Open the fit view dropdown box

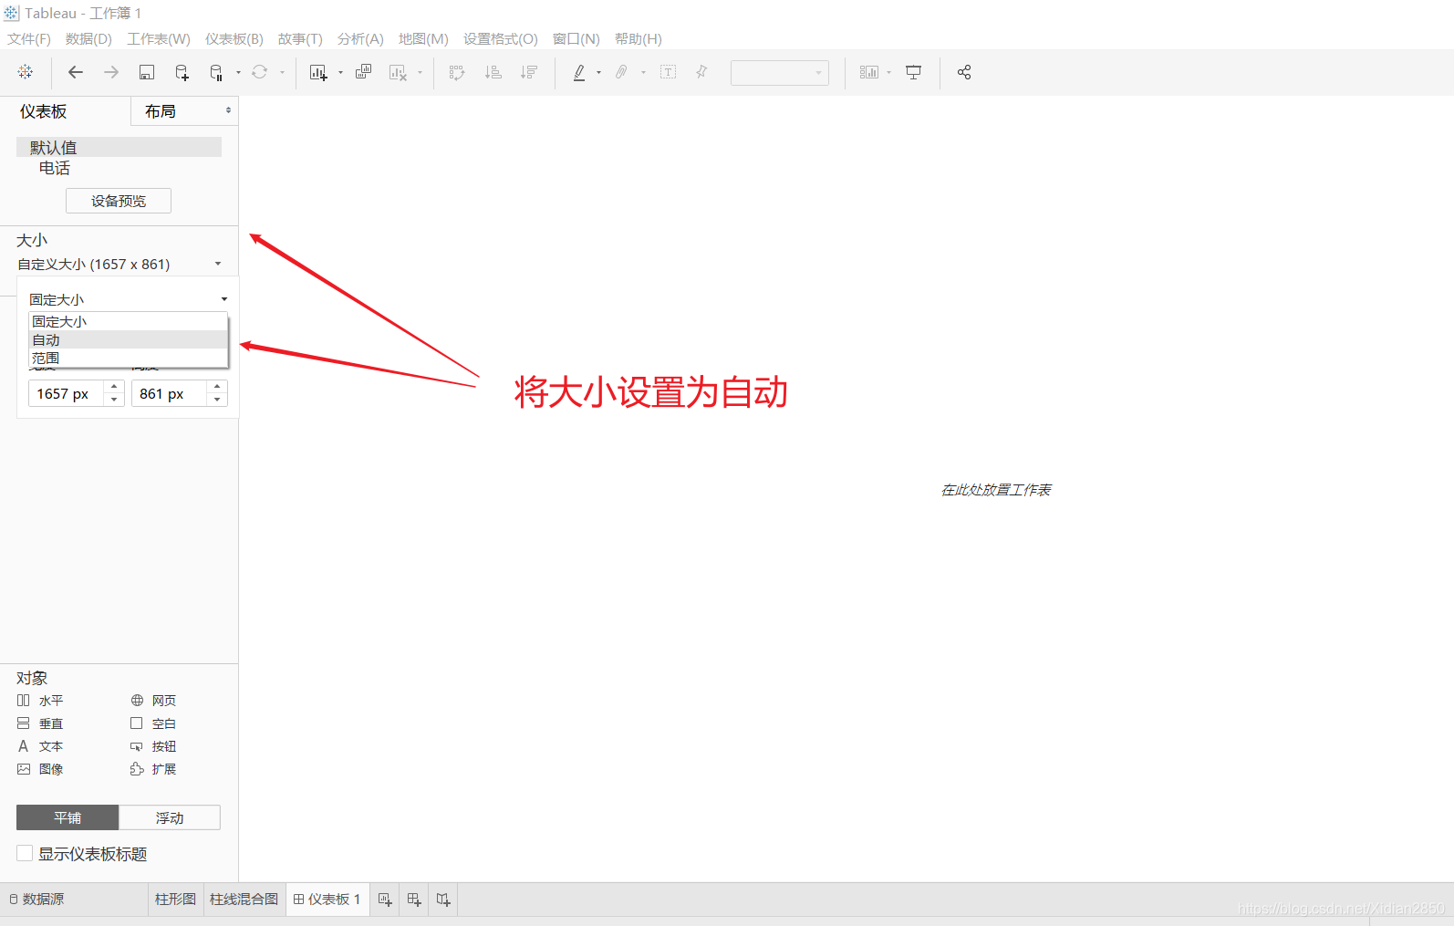click(780, 73)
